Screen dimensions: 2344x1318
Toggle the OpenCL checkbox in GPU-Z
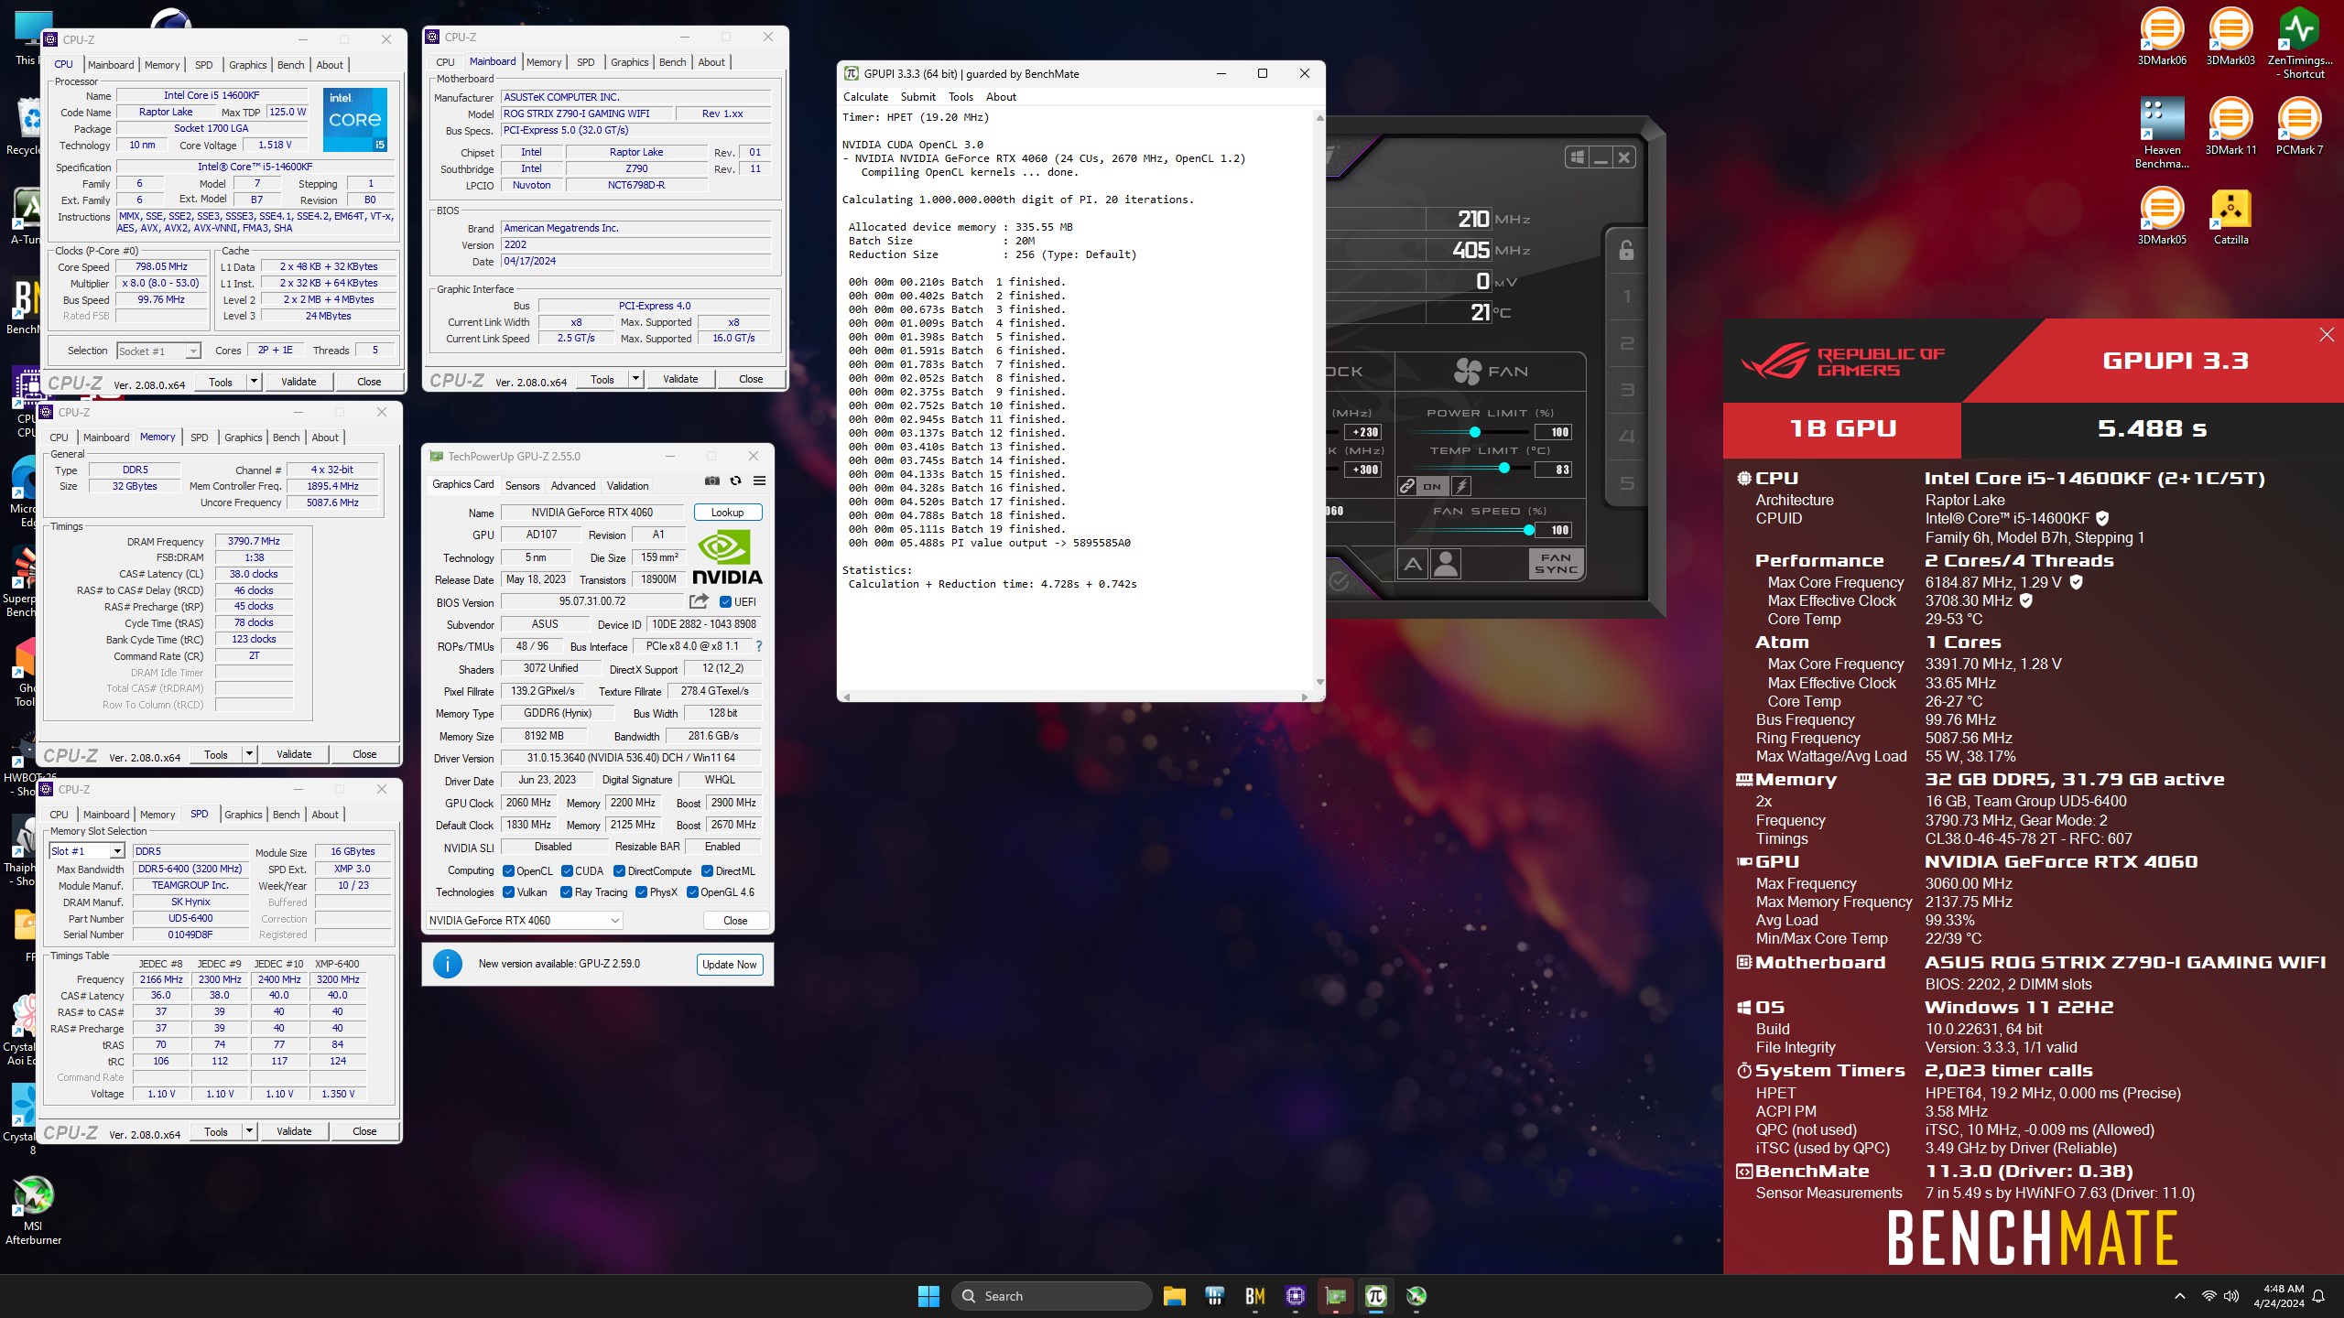(x=508, y=871)
